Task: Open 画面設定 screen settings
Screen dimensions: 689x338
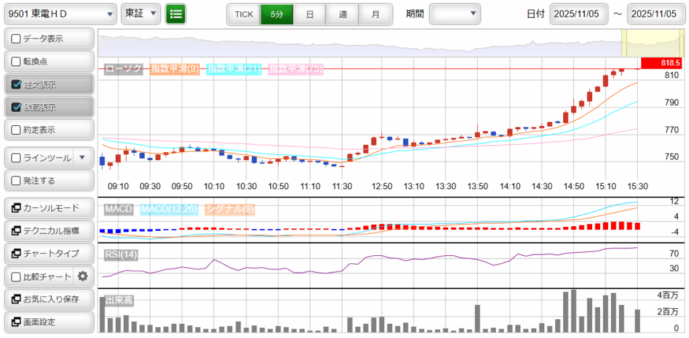Action: coord(48,322)
